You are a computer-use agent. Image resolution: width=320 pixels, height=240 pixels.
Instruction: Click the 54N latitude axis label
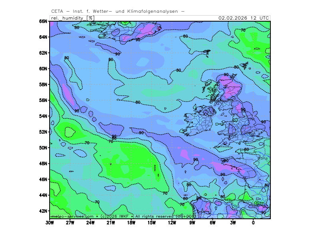coord(43,116)
